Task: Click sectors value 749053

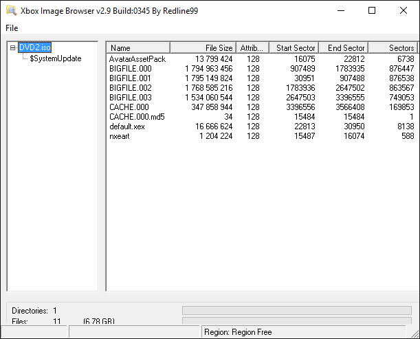Action: (x=402, y=97)
